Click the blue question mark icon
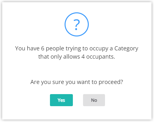 [77, 24]
